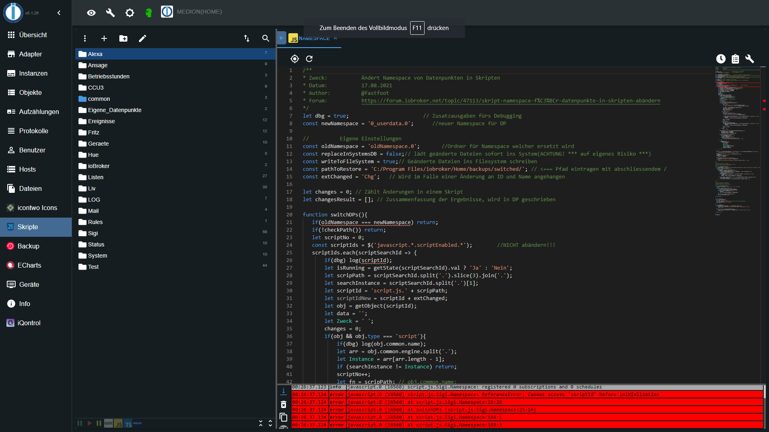The image size is (769, 432).
Task: Click the sort arrows icon in script toolbar
Action: pyautogui.click(x=247, y=38)
